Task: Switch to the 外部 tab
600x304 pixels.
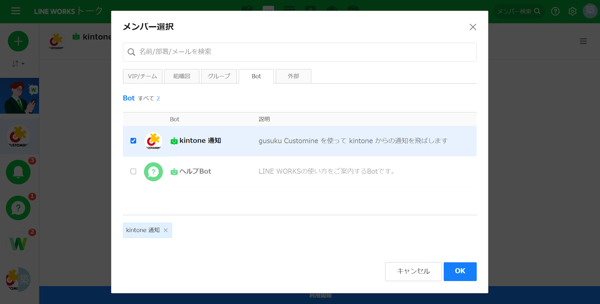Action: click(x=293, y=76)
